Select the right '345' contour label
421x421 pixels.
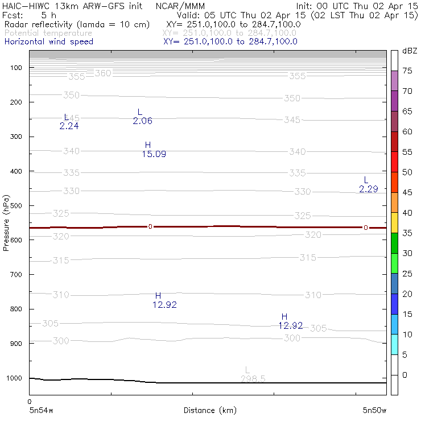(292, 119)
